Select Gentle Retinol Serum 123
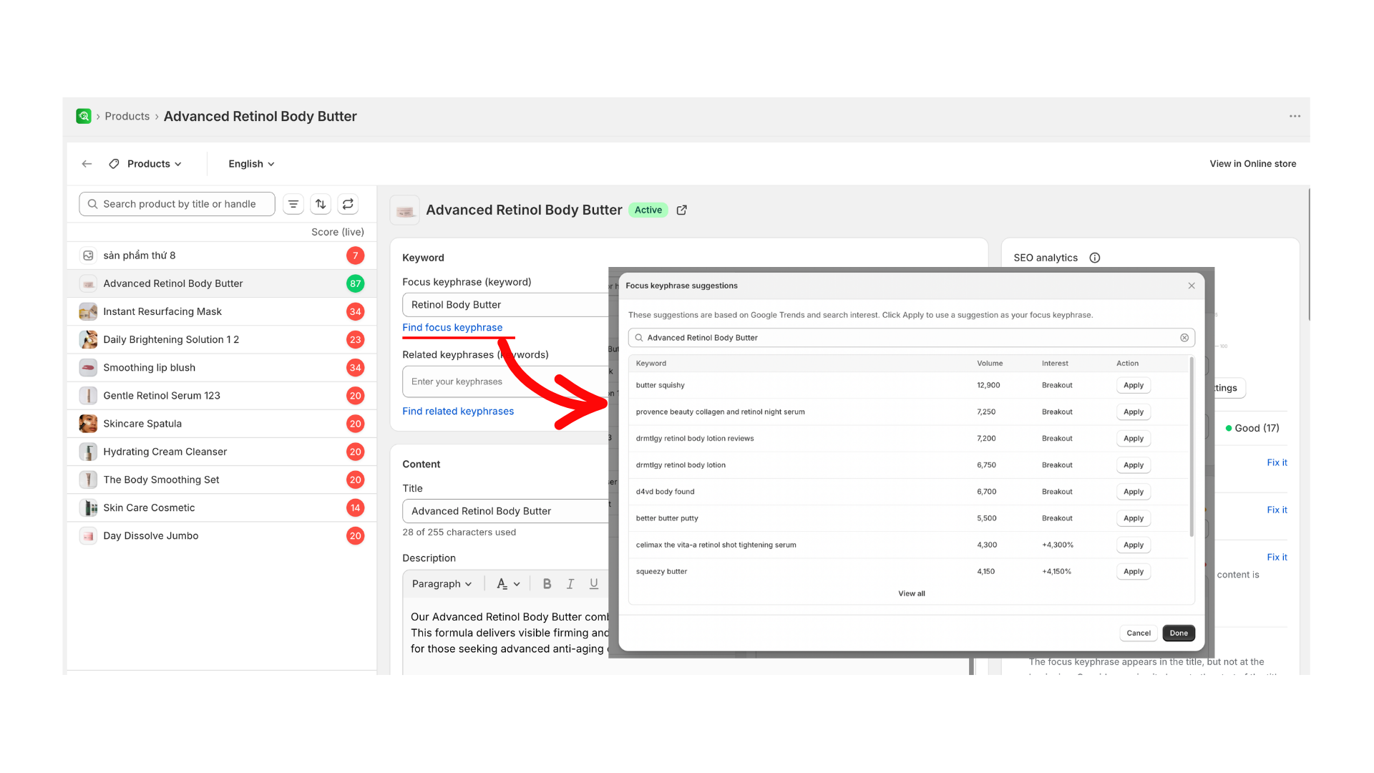Viewport: 1374px width, 773px height. (222, 395)
